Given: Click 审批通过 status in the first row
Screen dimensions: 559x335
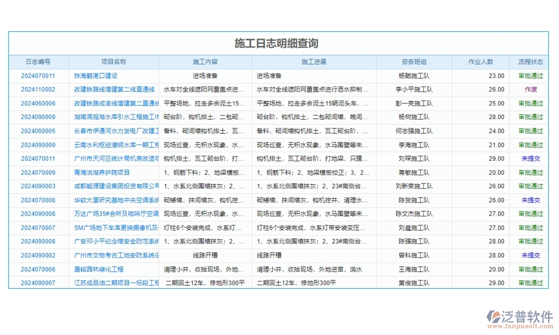Looking at the screenshot, I should click(530, 75).
